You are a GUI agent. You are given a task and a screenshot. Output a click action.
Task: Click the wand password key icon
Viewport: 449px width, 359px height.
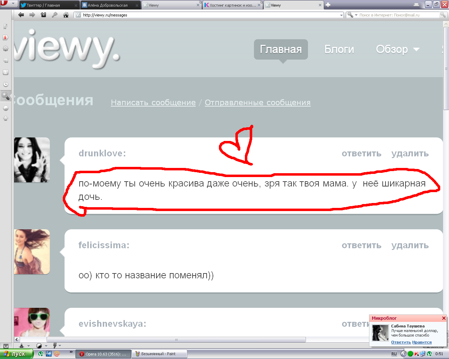pos(55,15)
